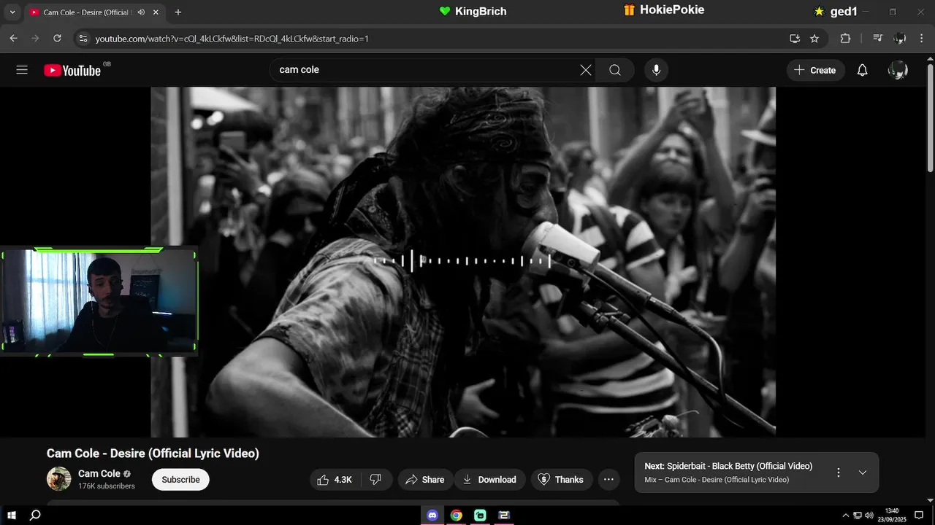Send a Thanks to the creator
Screen dimensions: 935x525
point(561,480)
